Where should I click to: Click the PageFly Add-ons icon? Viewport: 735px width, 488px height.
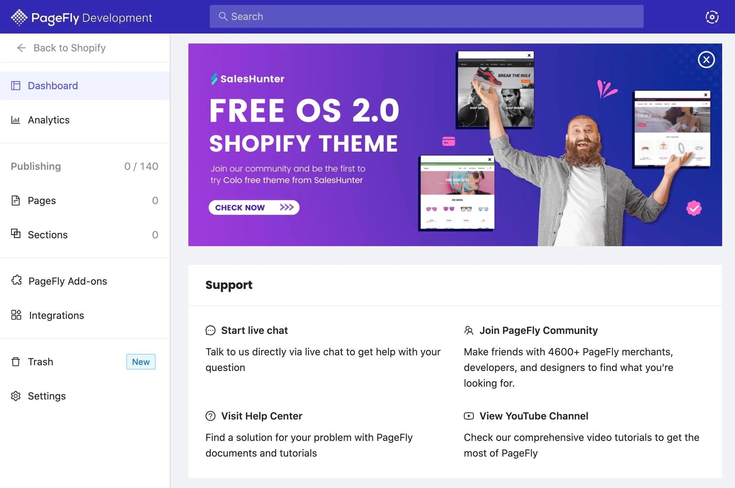(16, 280)
